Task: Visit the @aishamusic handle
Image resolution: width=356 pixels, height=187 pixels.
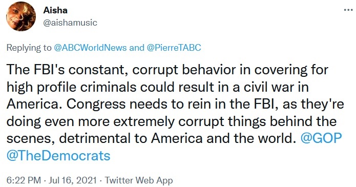Action: click(x=70, y=23)
